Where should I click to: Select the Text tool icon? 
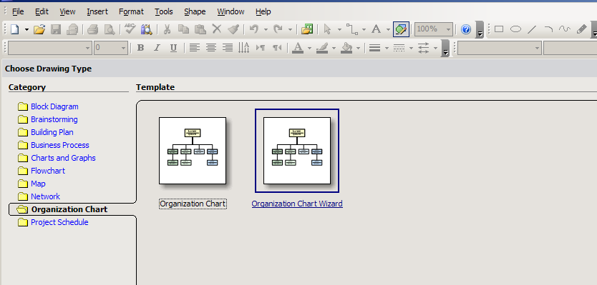[377, 29]
